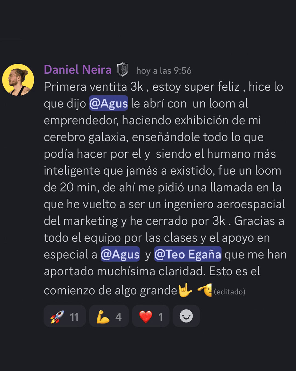296x371 pixels.
Task: Toggle the rocket emoji reaction
Action: point(65,316)
